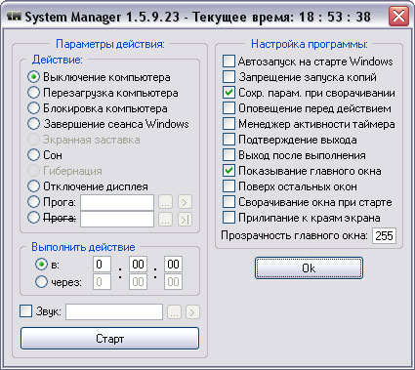Enable the Звук checkbox
415x370 pixels.
click(x=25, y=310)
